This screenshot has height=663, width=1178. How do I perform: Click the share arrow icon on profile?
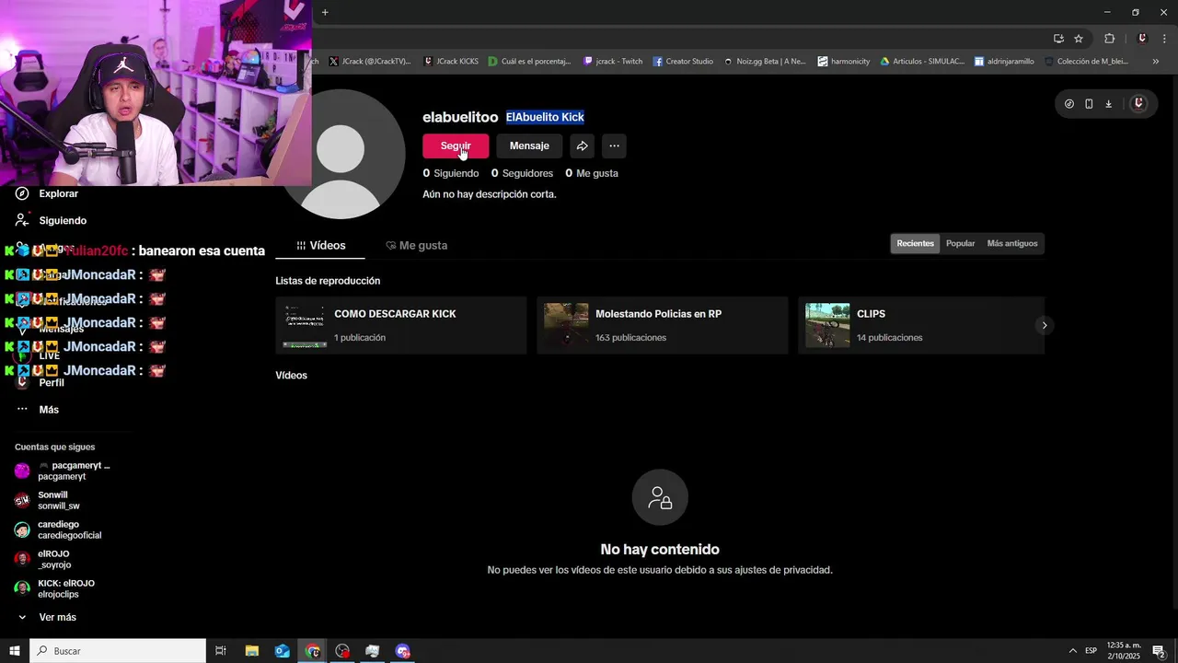582,145
